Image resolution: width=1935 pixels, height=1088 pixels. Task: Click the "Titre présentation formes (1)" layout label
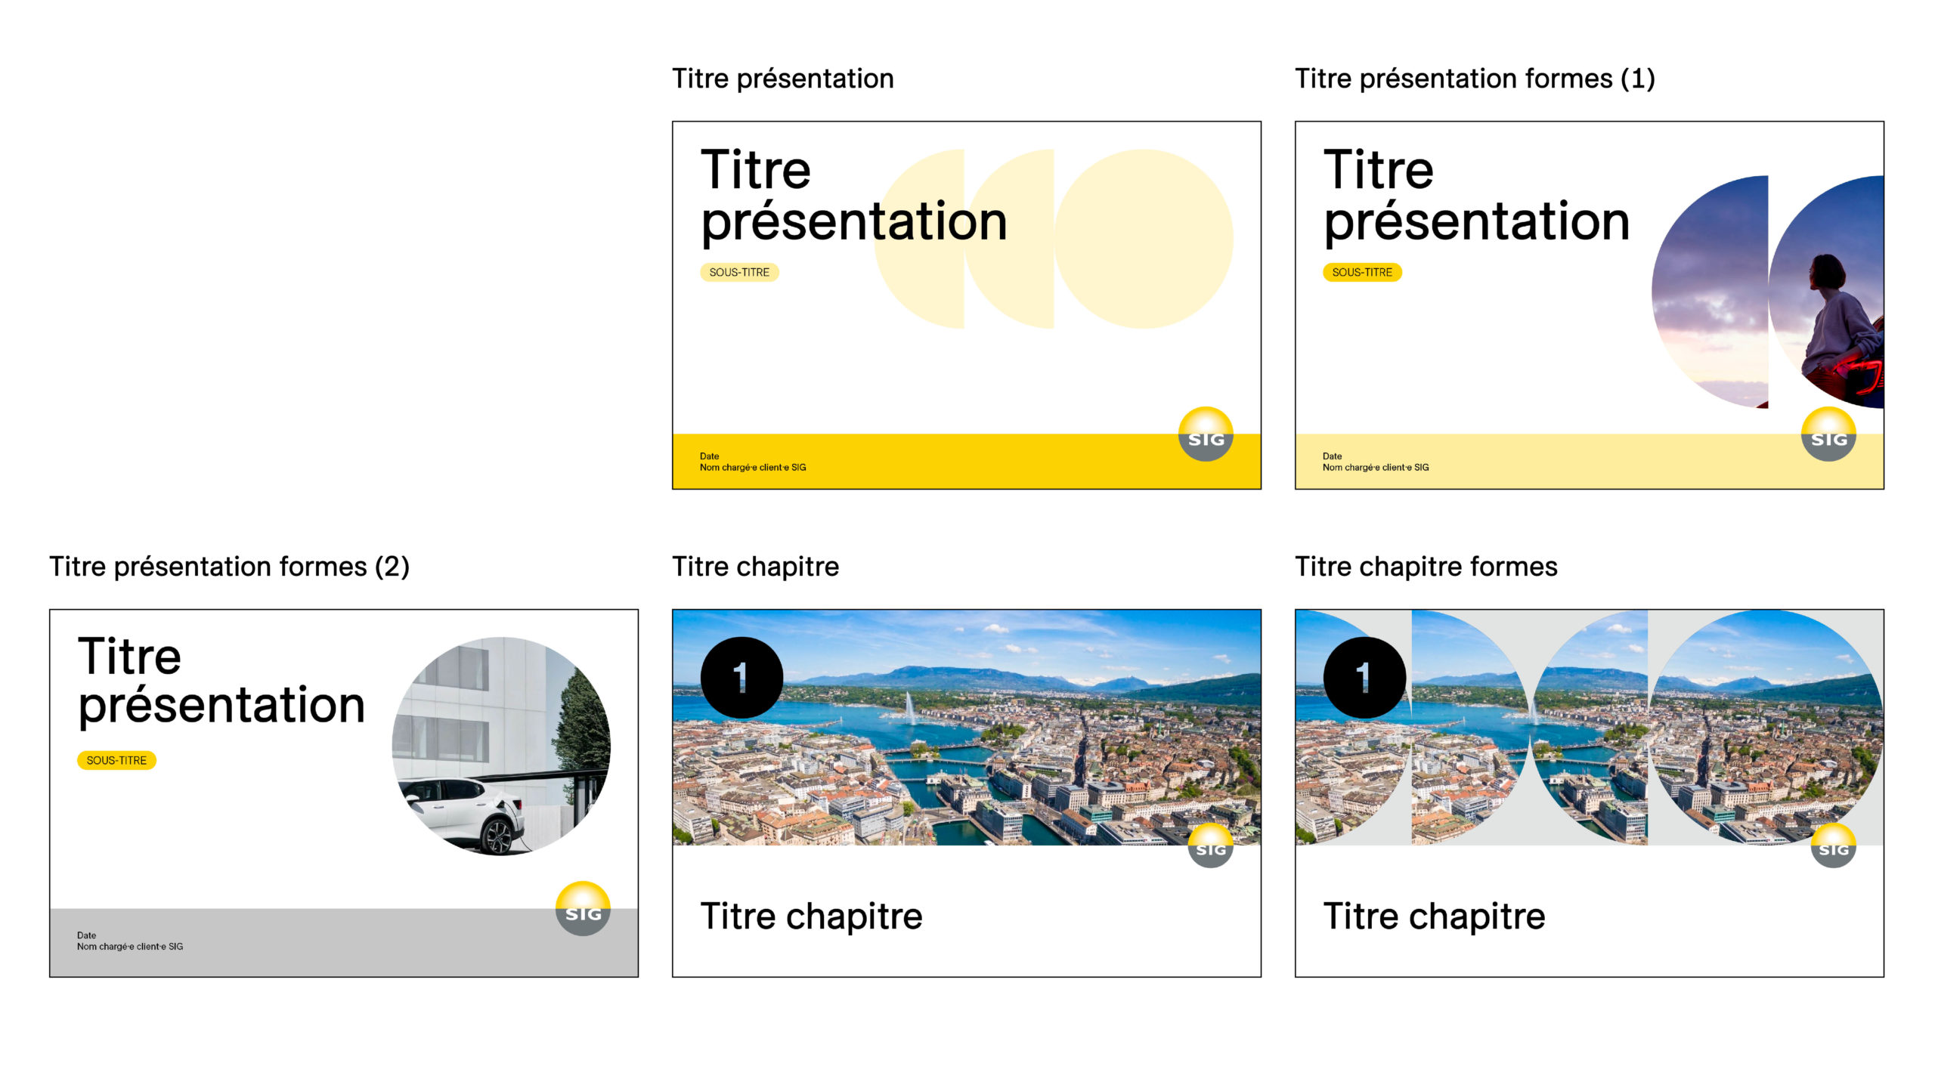point(1475,79)
